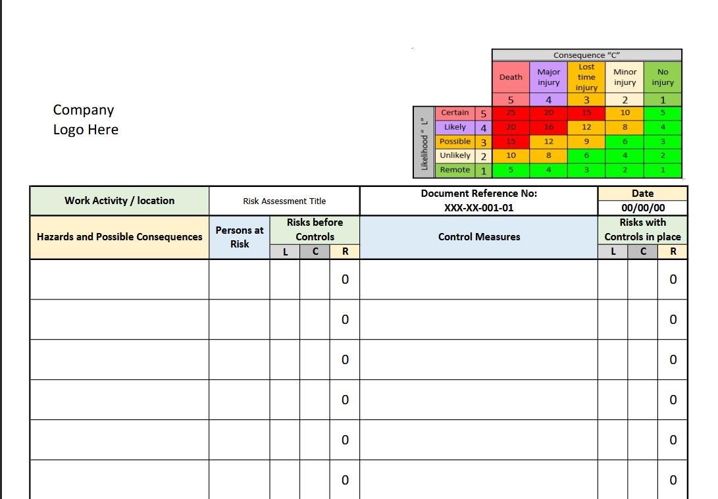The width and height of the screenshot is (718, 499).
Task: Click the "Likely" likelihood row label
Action: (x=455, y=127)
